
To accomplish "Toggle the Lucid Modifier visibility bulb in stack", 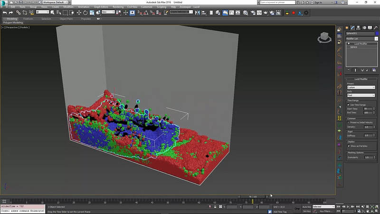I will [x=349, y=44].
